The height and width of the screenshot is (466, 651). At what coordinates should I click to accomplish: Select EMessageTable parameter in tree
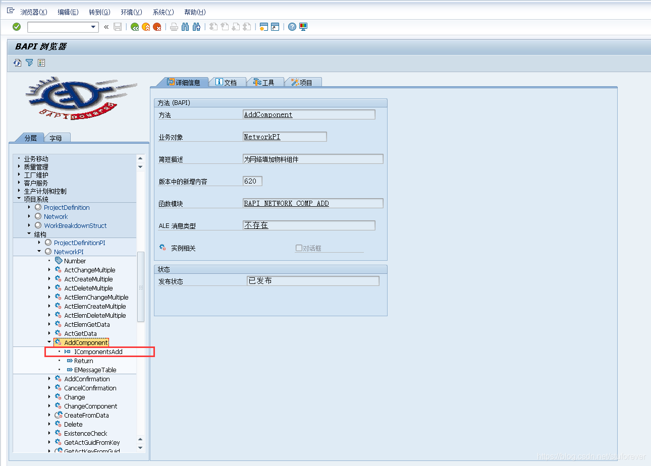click(95, 370)
